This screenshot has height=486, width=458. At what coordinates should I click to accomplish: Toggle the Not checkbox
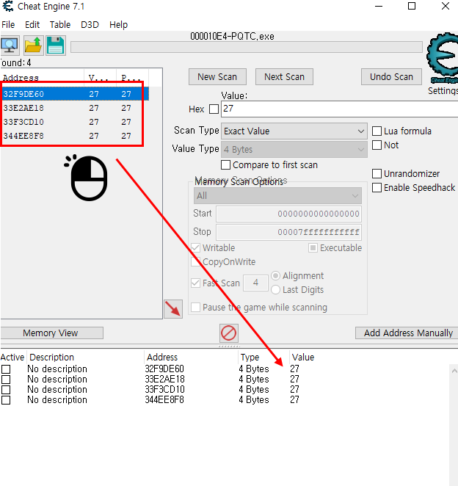377,145
